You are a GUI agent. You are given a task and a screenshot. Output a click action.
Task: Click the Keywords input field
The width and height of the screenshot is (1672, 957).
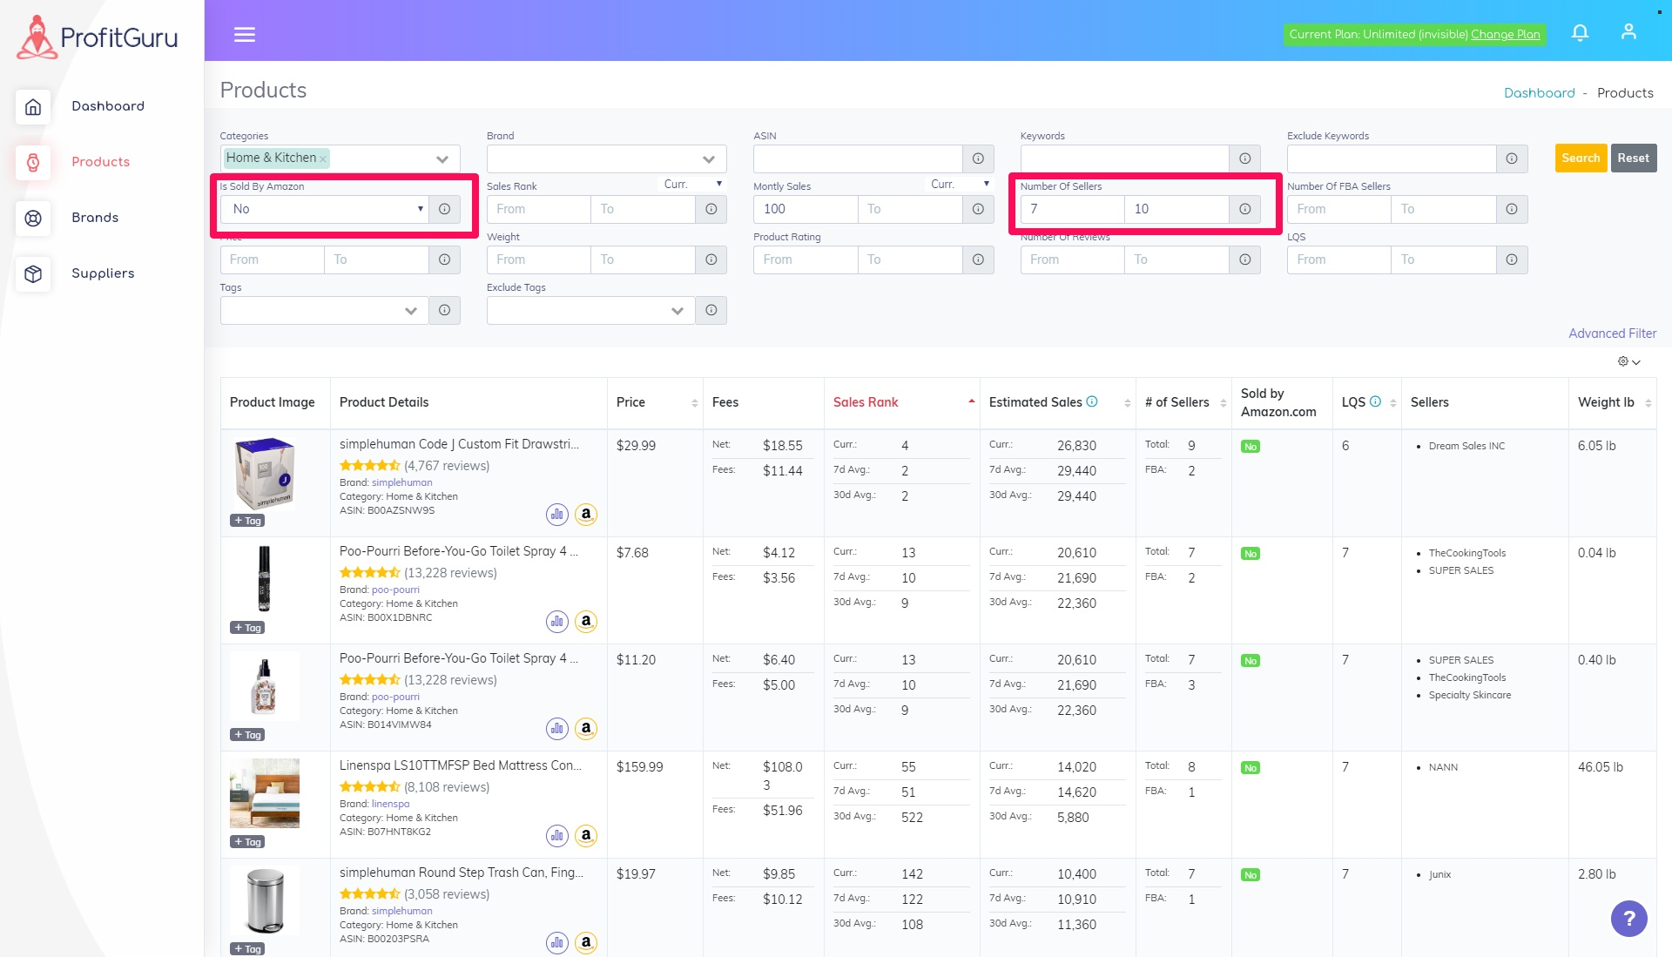[1124, 158]
